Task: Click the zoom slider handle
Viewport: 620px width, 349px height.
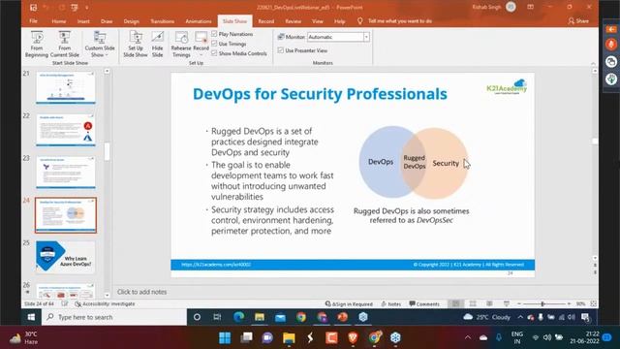Action: 542,303
